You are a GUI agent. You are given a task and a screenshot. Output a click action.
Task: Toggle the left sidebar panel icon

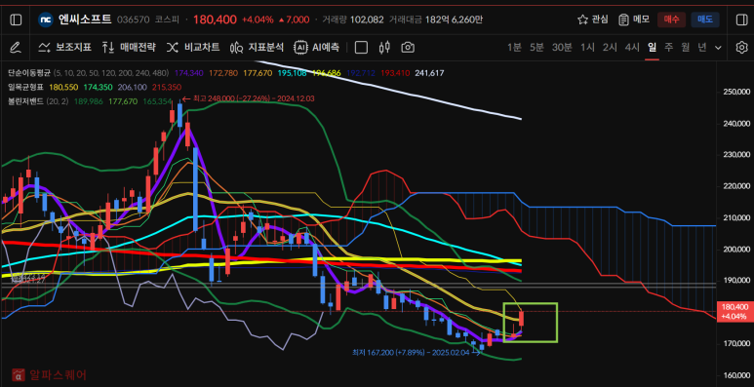[16, 19]
